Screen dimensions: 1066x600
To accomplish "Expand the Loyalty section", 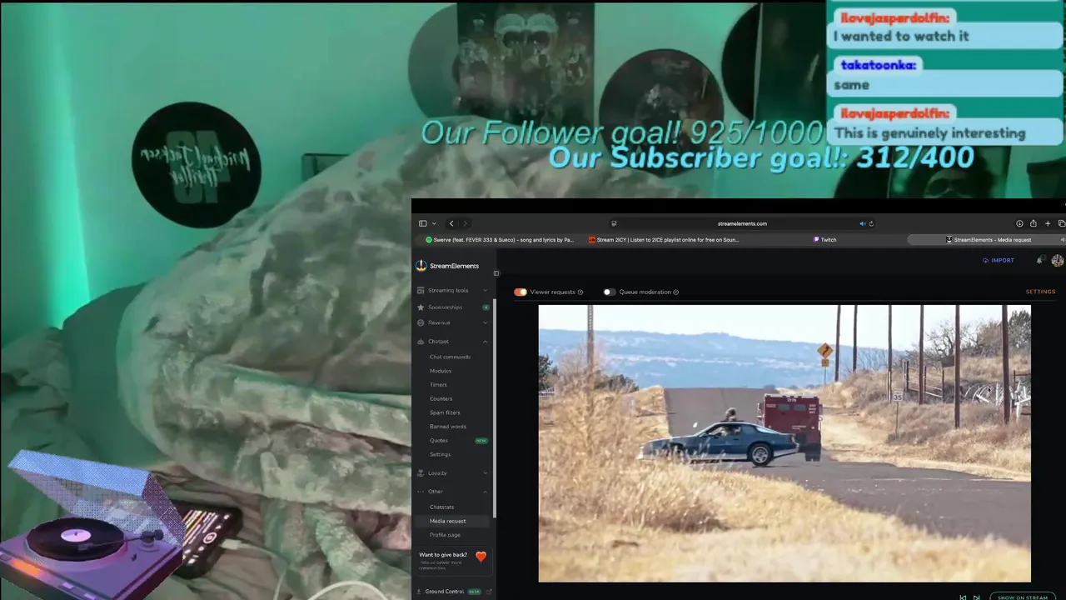I will point(454,472).
